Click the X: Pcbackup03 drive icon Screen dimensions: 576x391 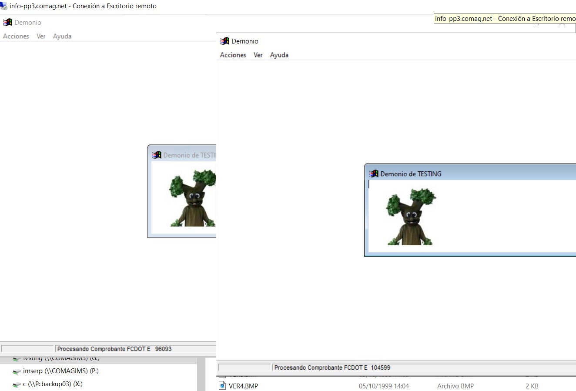[17, 384]
